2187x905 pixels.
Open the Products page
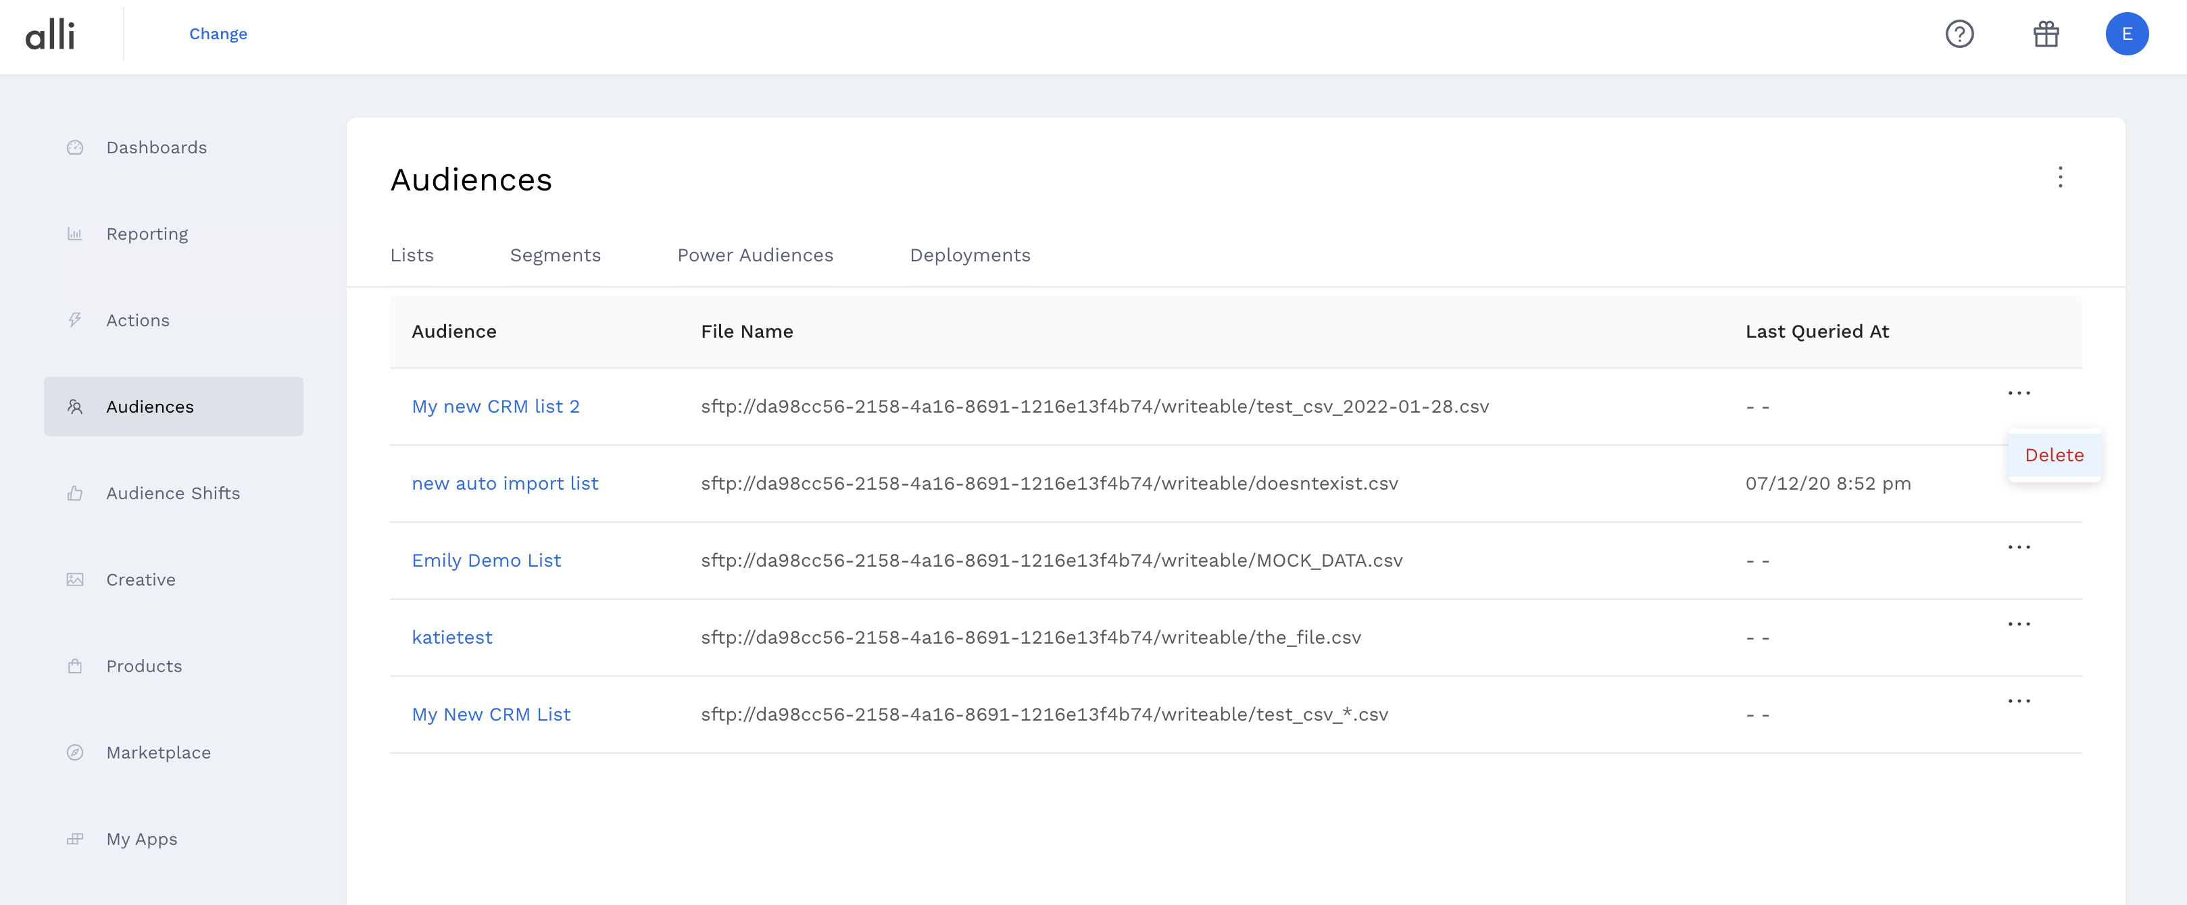point(143,666)
